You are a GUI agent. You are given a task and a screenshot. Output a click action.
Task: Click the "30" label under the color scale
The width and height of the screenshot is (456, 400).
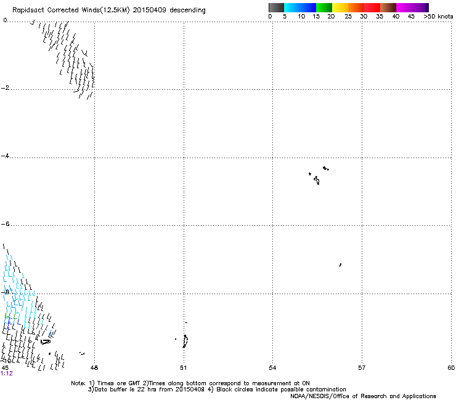(x=364, y=17)
